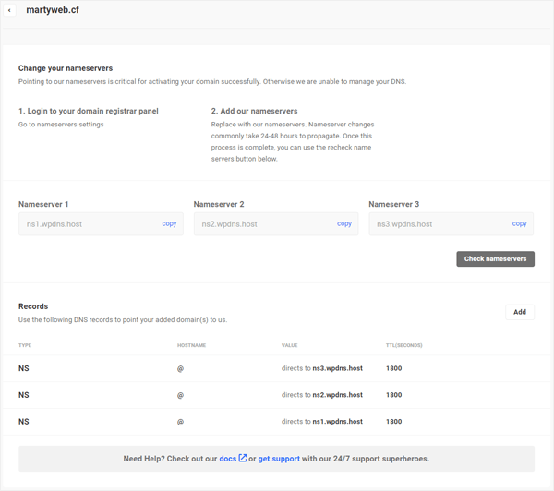Viewport: 554px width, 491px height.
Task: Click the martyweb.cf domain title
Action: (53, 10)
